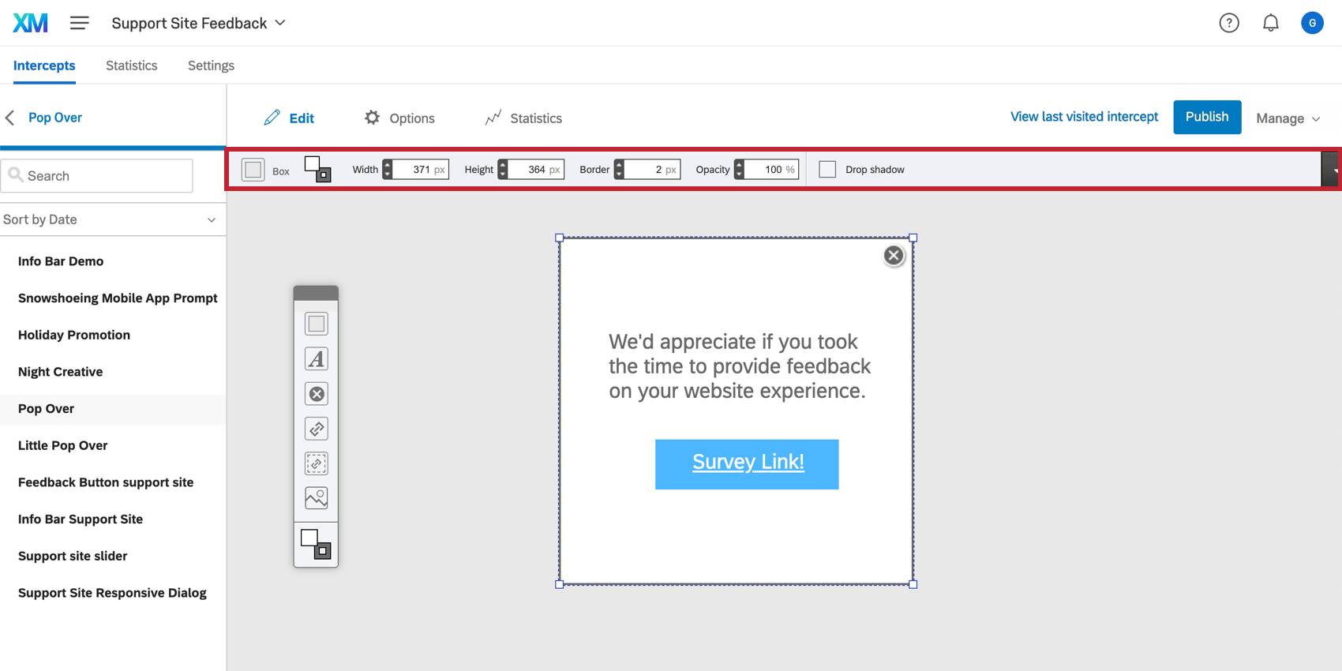1342x671 pixels.
Task: Select the Box tool in floating toolbar
Action: 317,324
